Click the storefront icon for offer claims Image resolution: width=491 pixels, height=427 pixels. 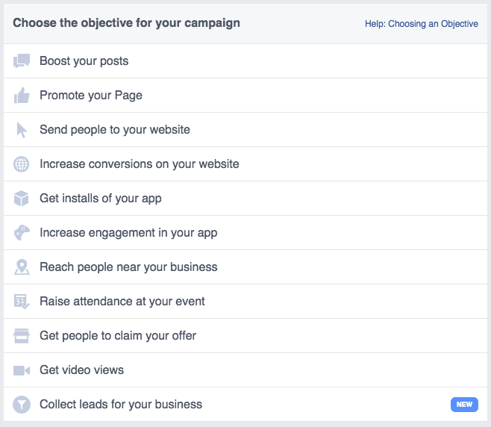(22, 336)
